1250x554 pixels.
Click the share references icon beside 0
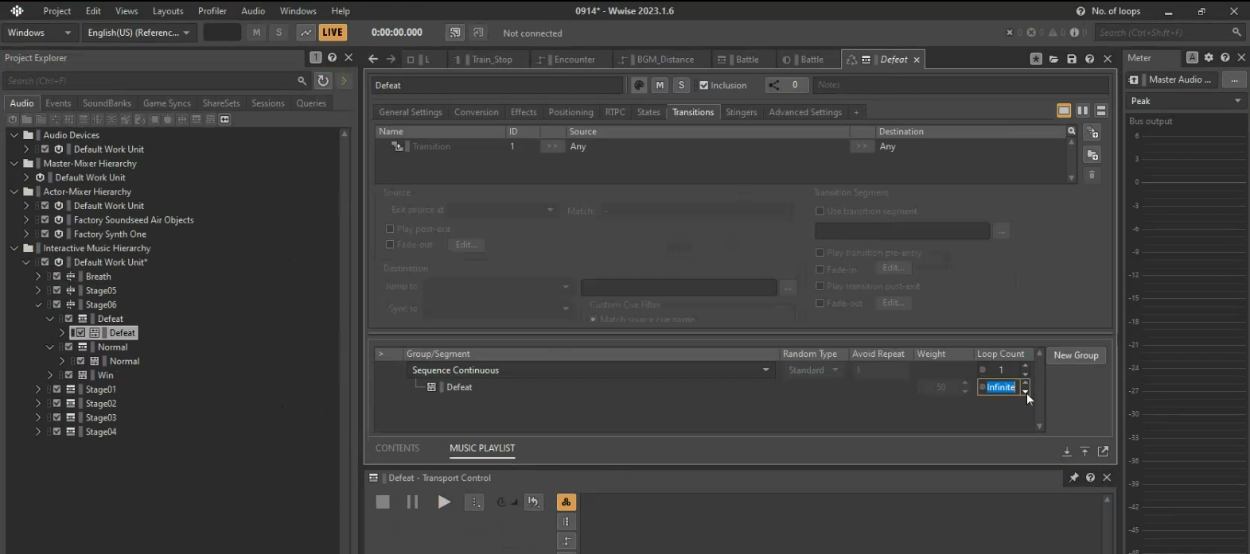point(773,85)
